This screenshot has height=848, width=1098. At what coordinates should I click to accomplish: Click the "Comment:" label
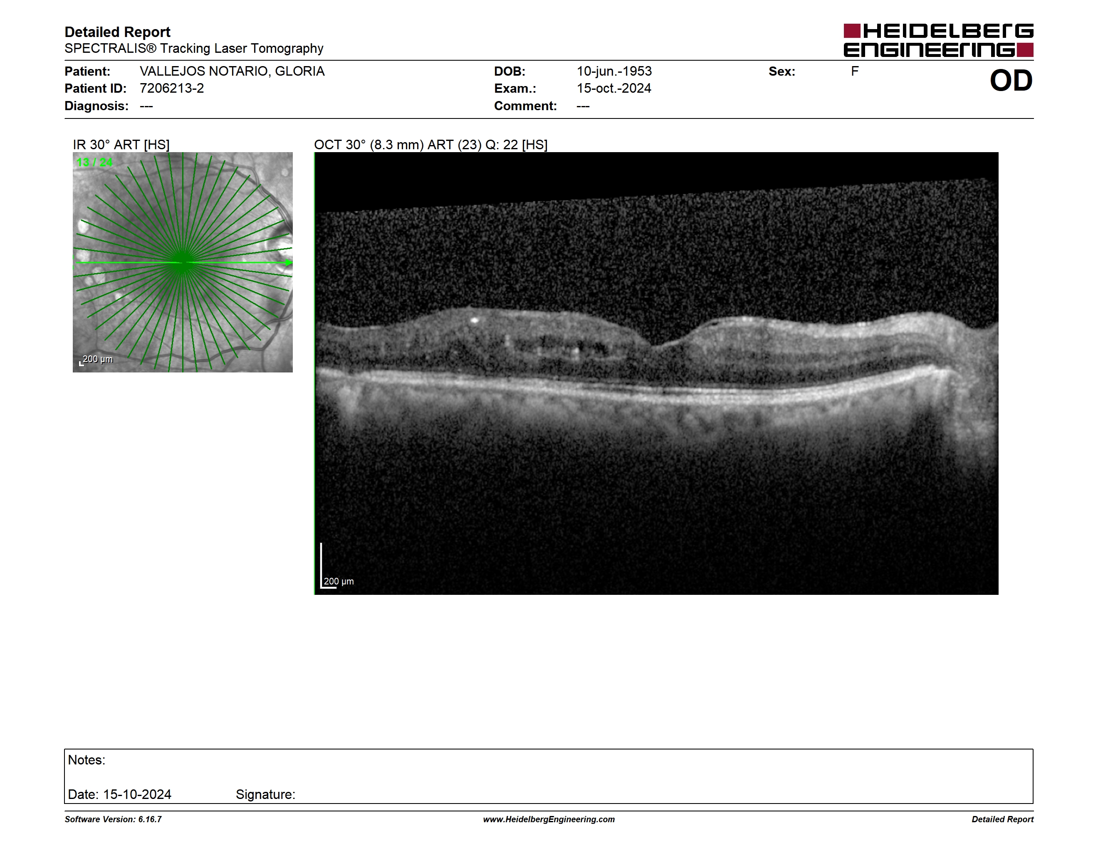click(525, 106)
